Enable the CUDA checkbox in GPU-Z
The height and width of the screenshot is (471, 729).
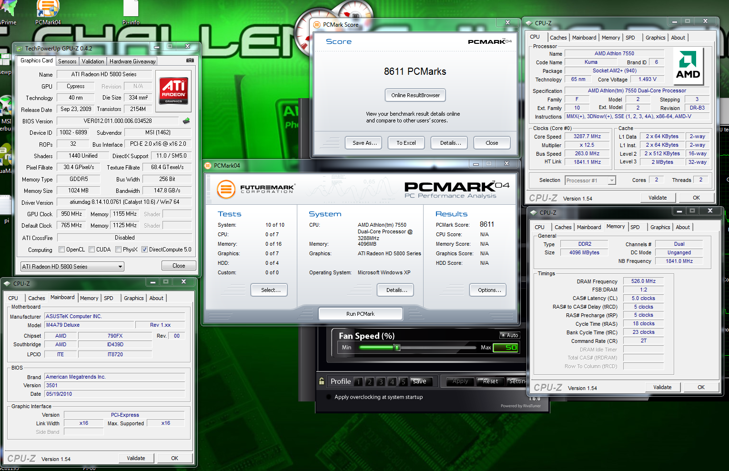click(x=91, y=250)
